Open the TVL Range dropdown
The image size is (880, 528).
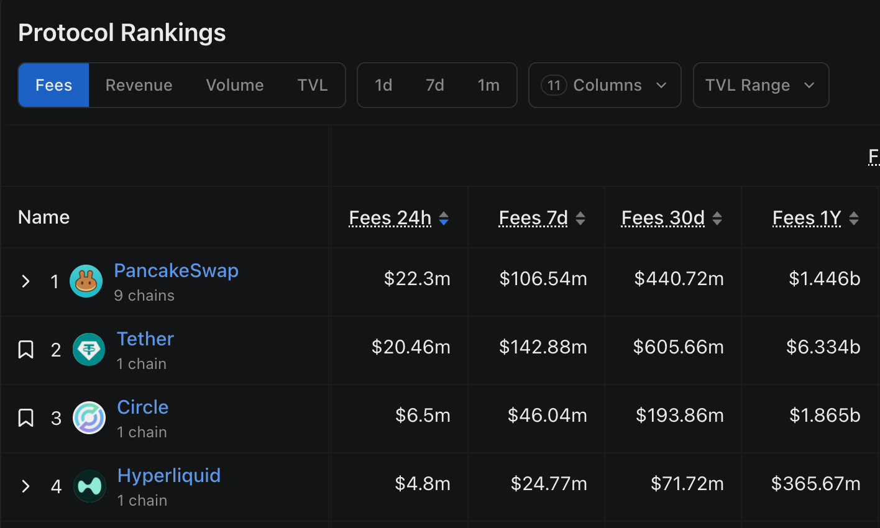click(761, 85)
